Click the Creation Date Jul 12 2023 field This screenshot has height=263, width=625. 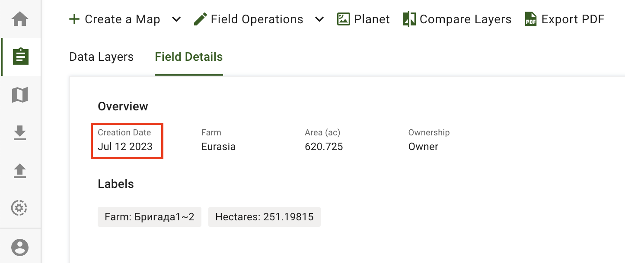pyautogui.click(x=125, y=141)
